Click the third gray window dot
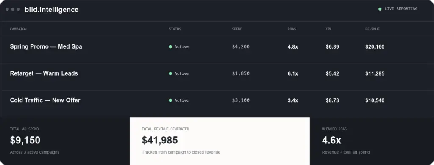This screenshot has width=434, height=165. 18,9
